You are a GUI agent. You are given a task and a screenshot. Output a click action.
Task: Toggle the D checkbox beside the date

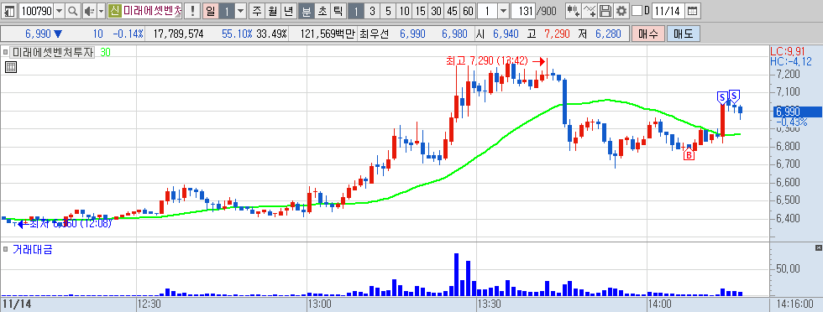(x=637, y=11)
